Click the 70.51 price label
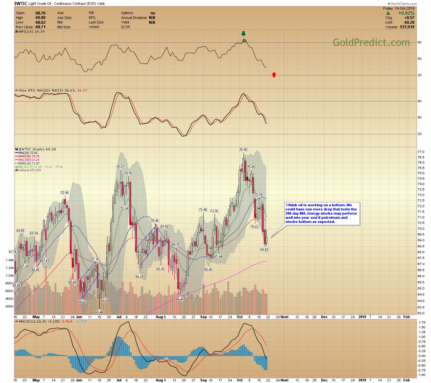431x383 pixels. (255, 227)
